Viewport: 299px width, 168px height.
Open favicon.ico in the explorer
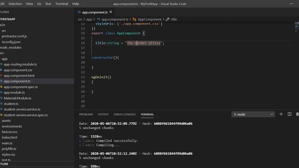click(9, 132)
